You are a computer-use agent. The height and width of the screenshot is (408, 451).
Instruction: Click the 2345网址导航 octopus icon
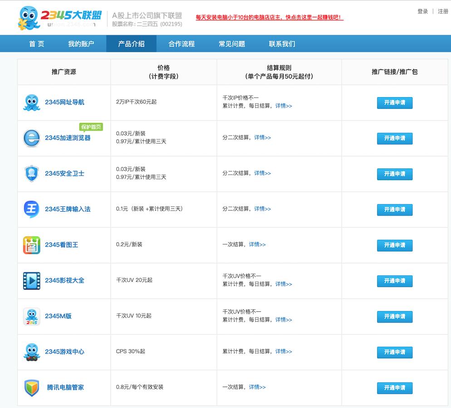click(31, 102)
